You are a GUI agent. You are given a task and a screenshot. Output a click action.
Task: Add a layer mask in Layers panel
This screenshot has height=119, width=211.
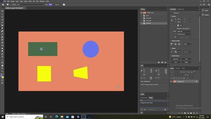tap(185, 113)
